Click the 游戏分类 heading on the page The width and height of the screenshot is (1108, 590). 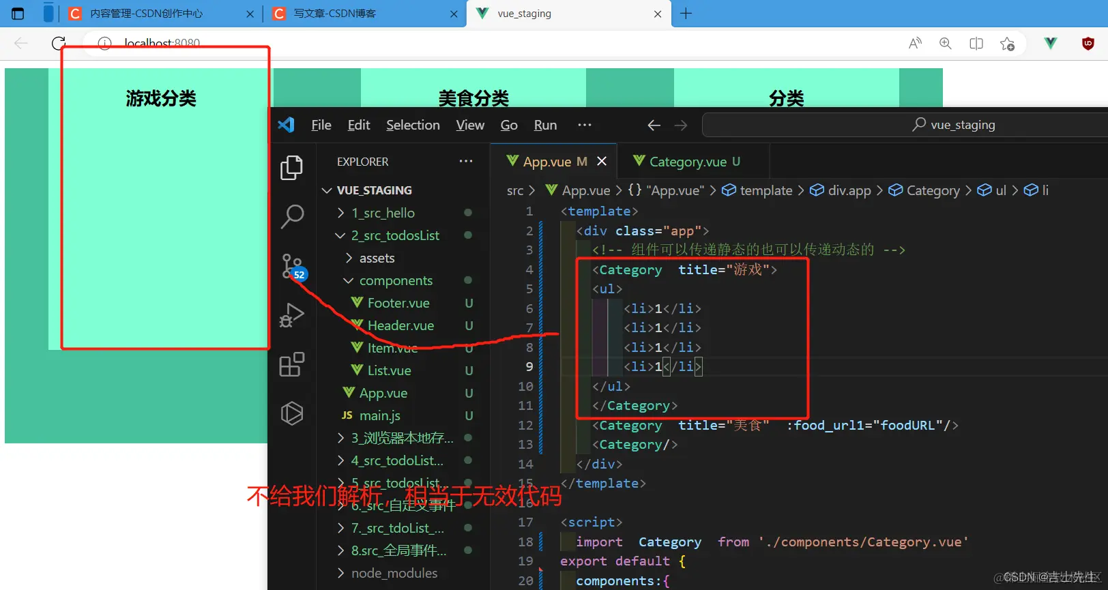pos(160,99)
